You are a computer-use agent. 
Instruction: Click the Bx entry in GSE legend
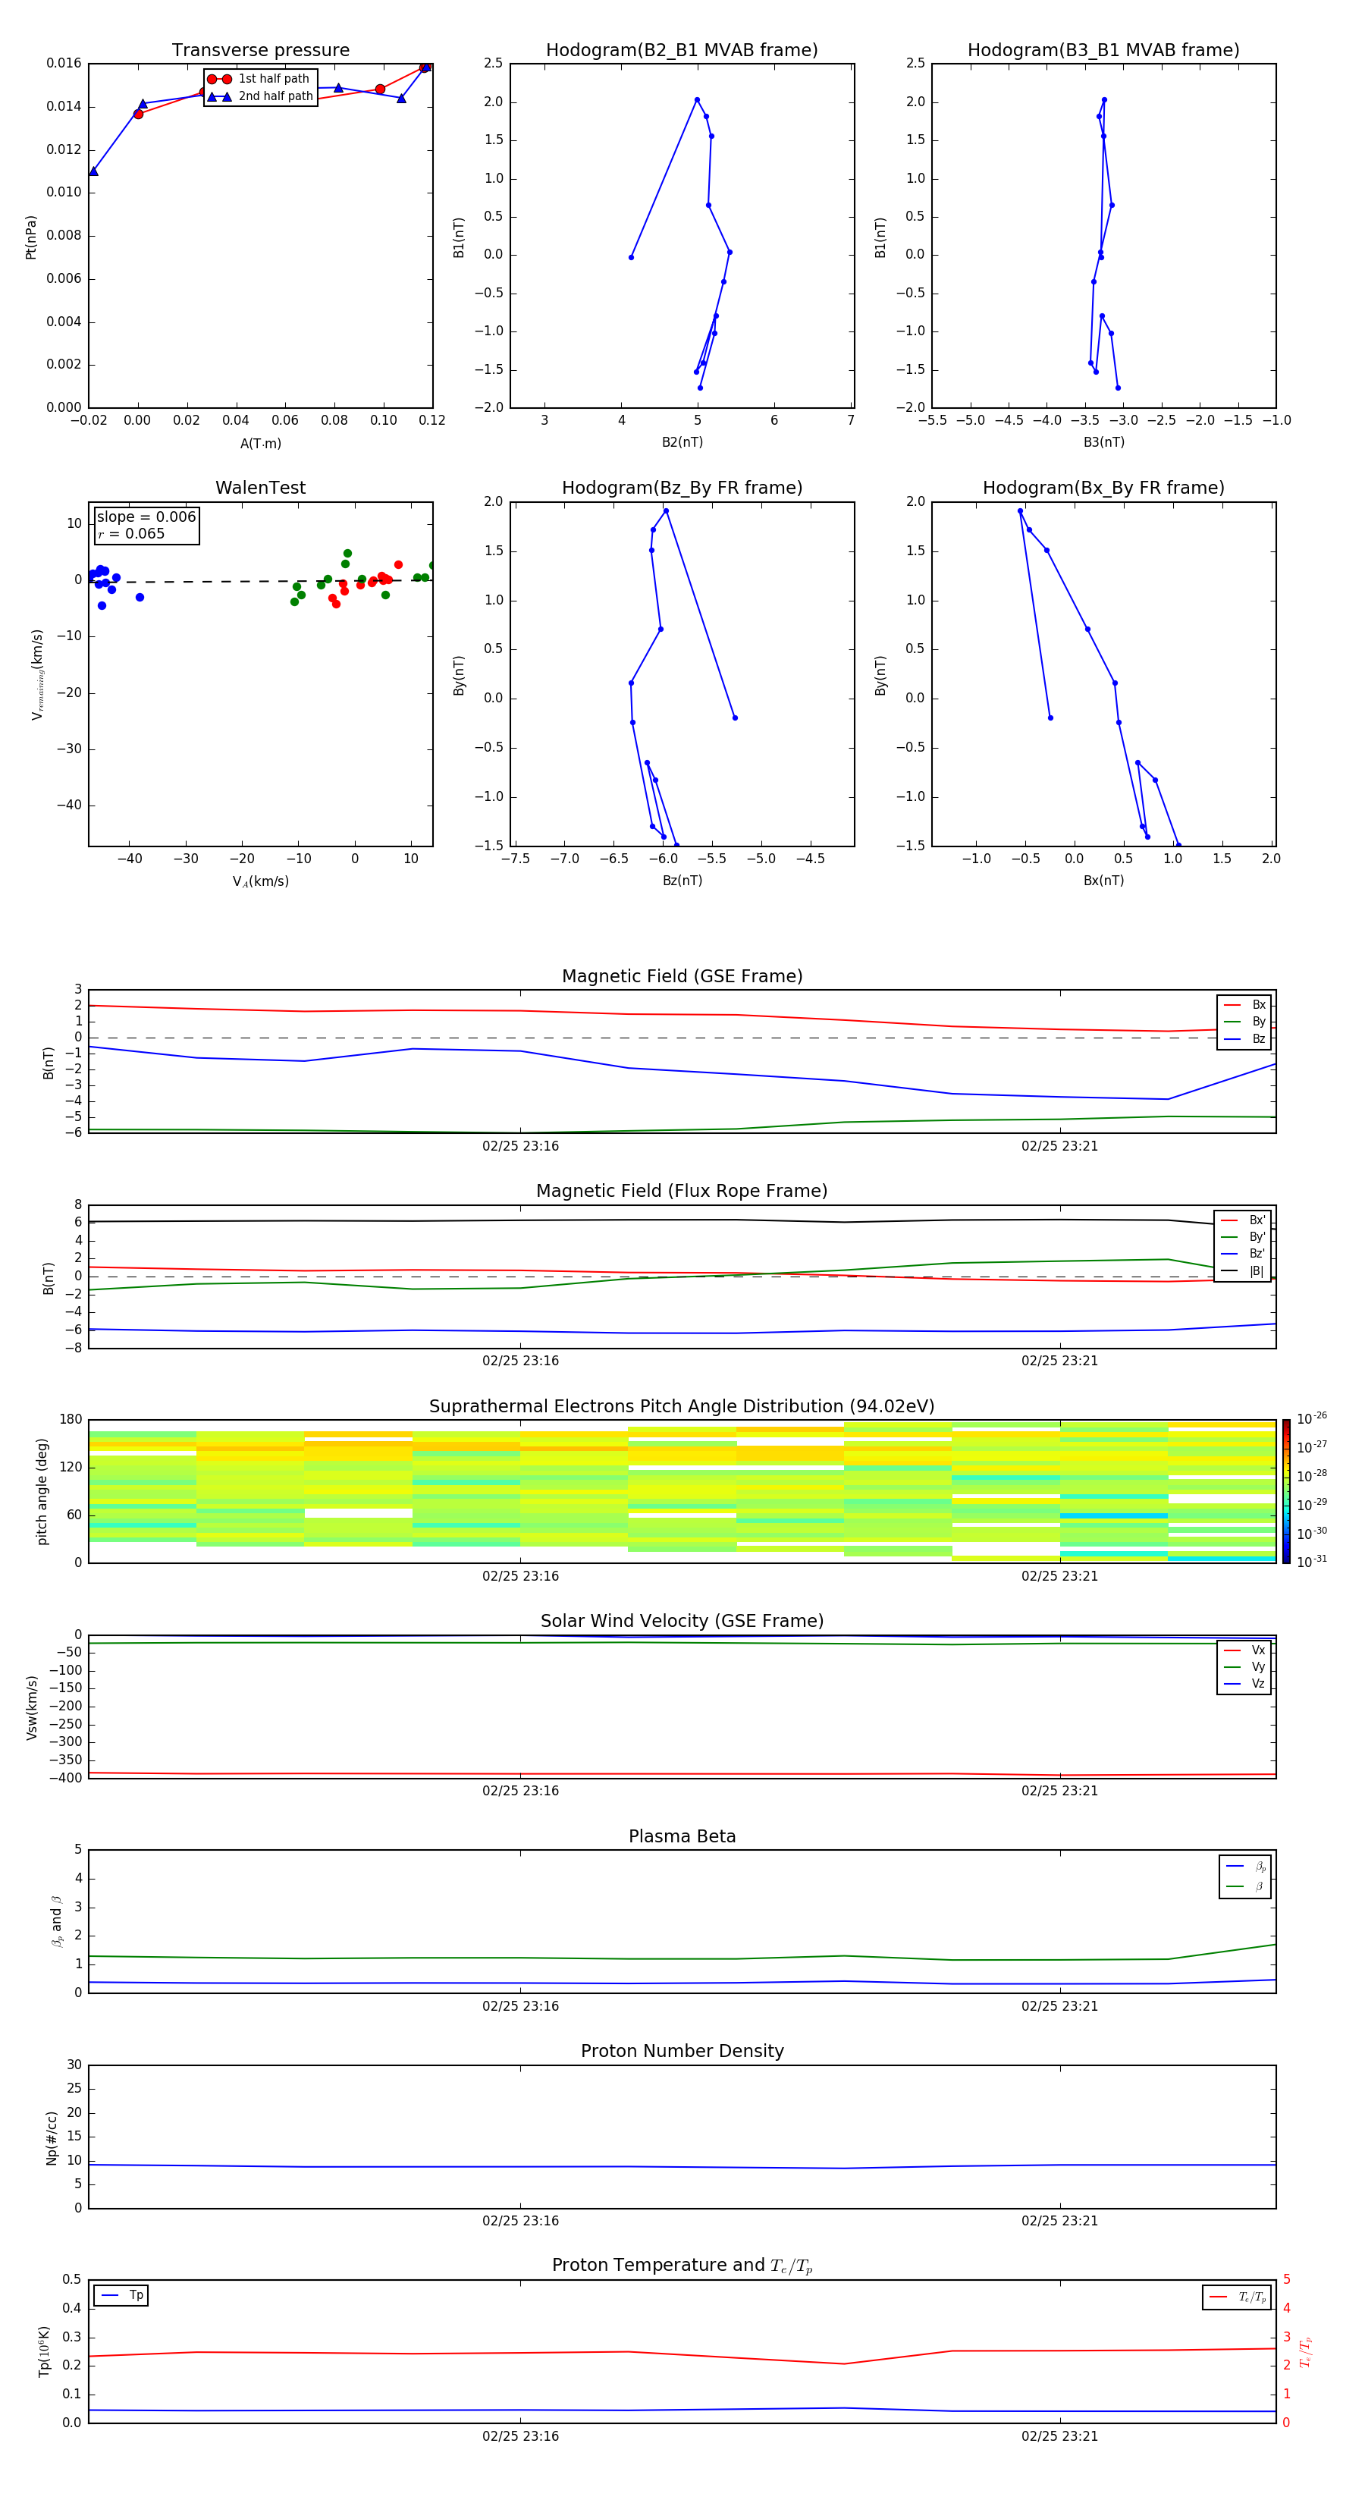point(1244,1005)
